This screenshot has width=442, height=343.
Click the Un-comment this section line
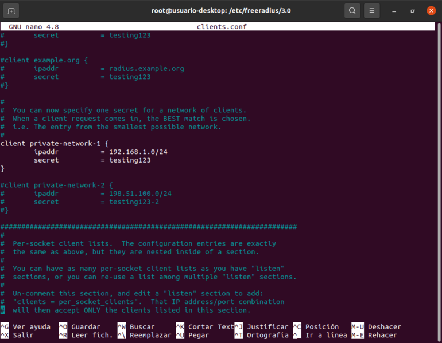point(131,294)
